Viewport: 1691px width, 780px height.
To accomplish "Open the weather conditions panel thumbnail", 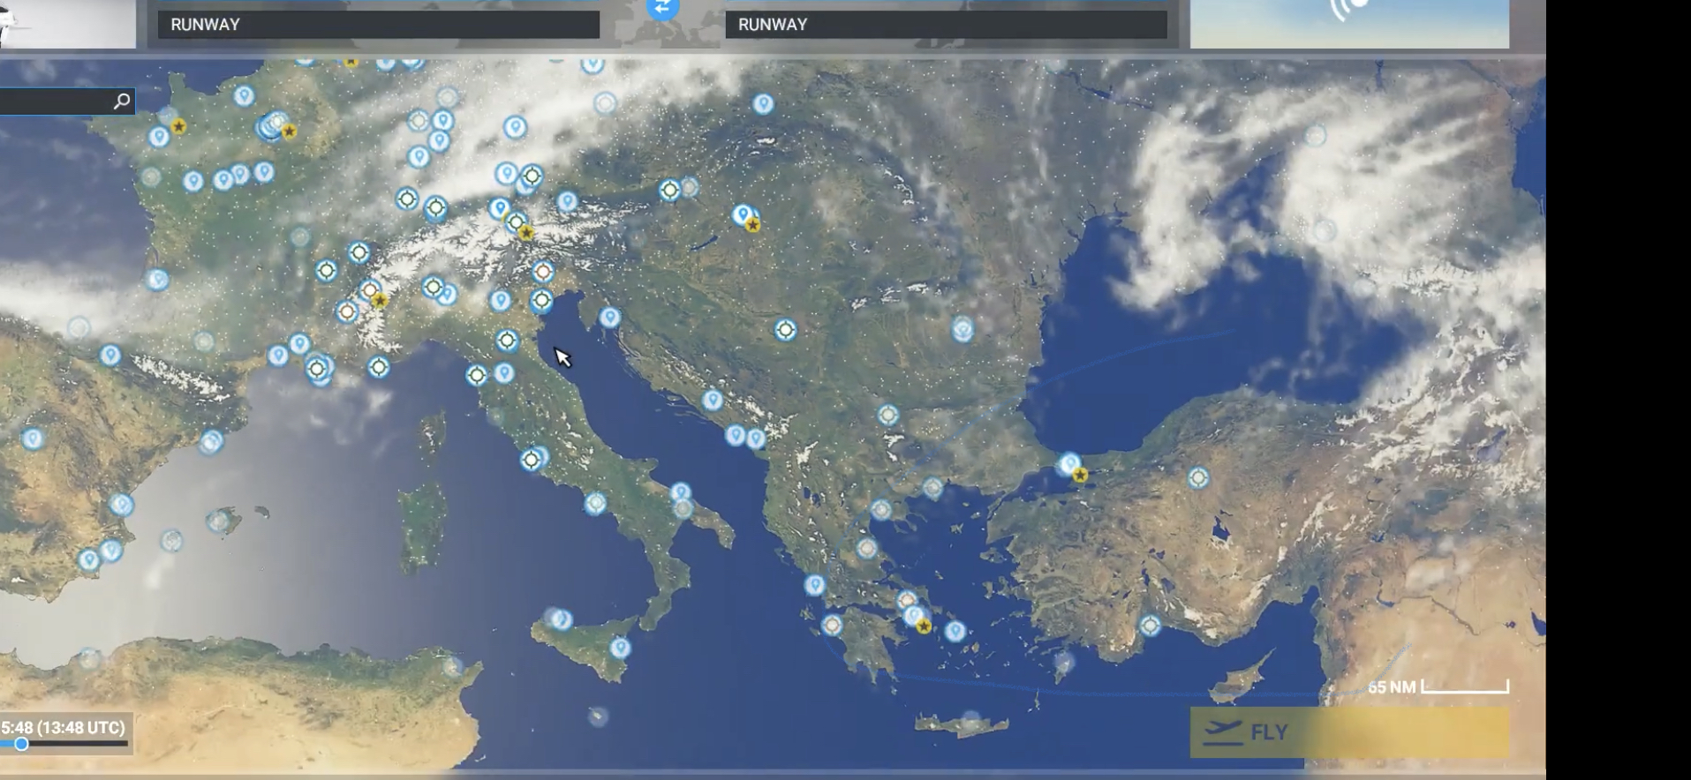I will [1348, 24].
